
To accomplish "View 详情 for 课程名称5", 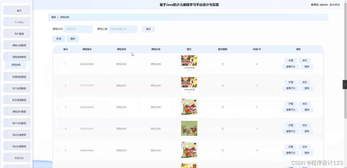I will (x=291, y=125).
